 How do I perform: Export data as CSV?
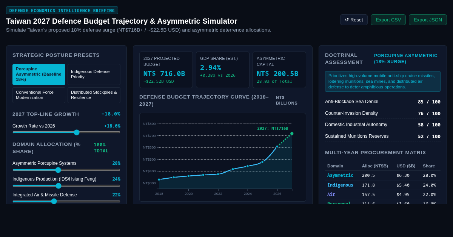click(x=388, y=20)
